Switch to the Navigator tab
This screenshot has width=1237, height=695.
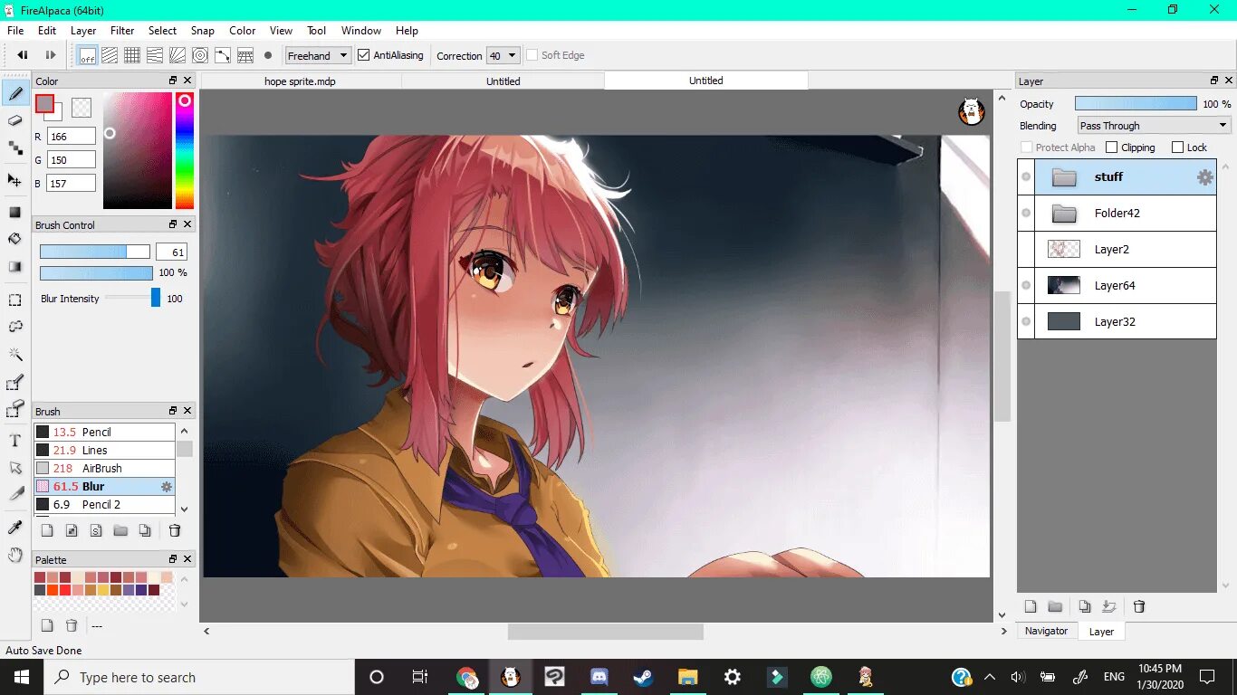tap(1046, 631)
